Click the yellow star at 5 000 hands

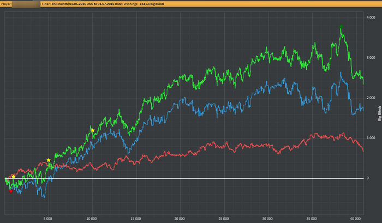[49, 160]
